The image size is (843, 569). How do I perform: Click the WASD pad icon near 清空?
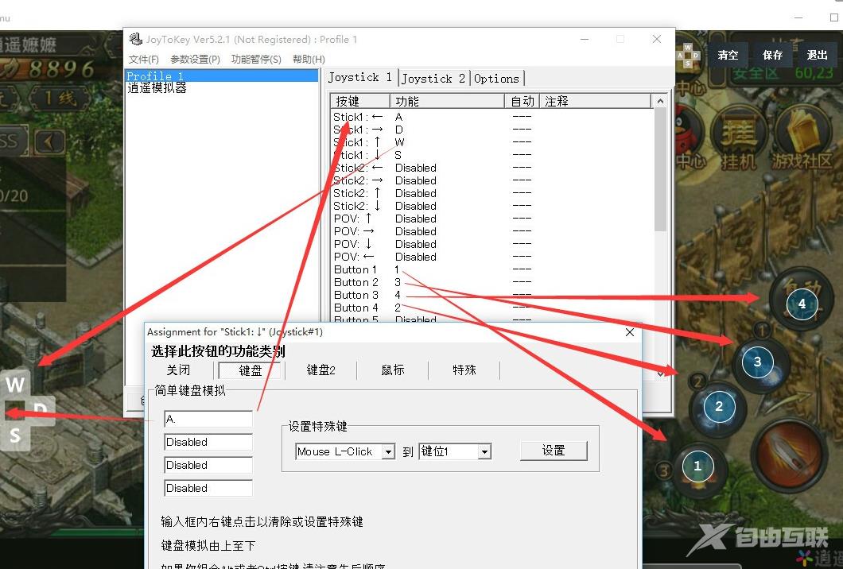688,56
